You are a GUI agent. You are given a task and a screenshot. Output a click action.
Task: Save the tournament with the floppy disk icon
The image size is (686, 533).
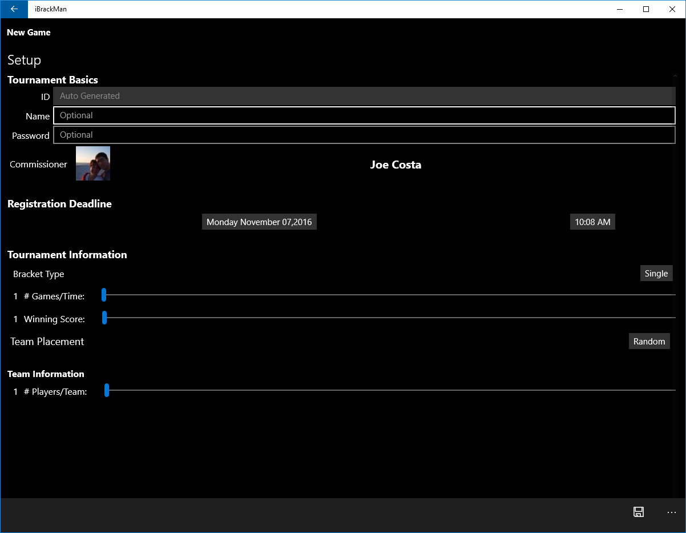pyautogui.click(x=639, y=512)
